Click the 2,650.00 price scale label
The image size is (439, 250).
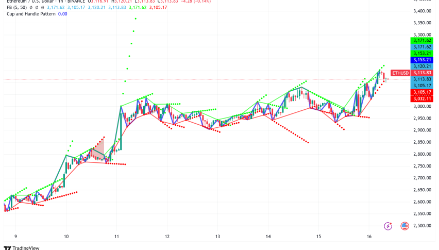coord(422,190)
